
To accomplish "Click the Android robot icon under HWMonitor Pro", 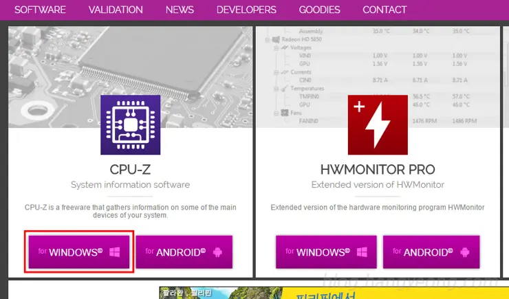I will [466, 252].
